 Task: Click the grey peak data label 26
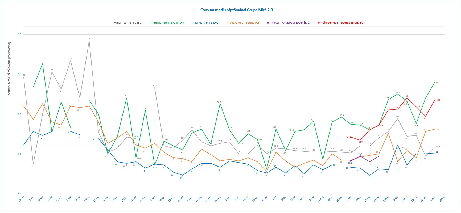tap(89, 39)
